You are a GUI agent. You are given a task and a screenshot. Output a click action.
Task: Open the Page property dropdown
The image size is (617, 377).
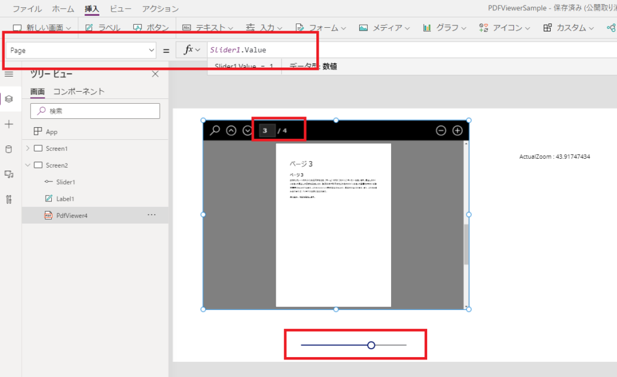[81, 51]
